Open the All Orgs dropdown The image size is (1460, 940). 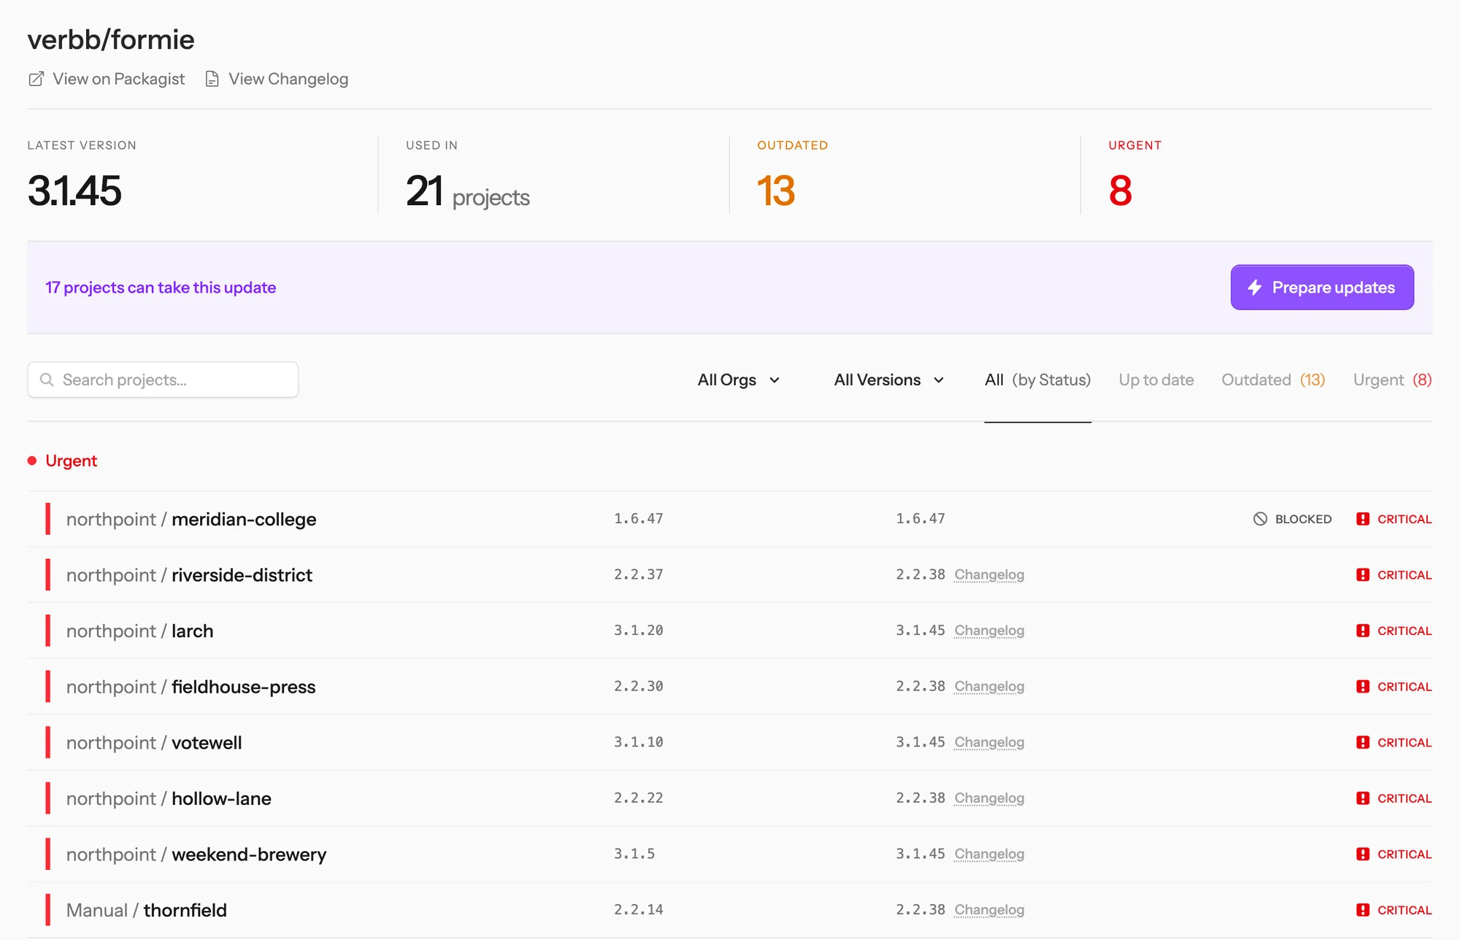[x=739, y=380]
